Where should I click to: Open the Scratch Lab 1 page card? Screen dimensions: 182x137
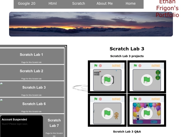click(x=32, y=56)
